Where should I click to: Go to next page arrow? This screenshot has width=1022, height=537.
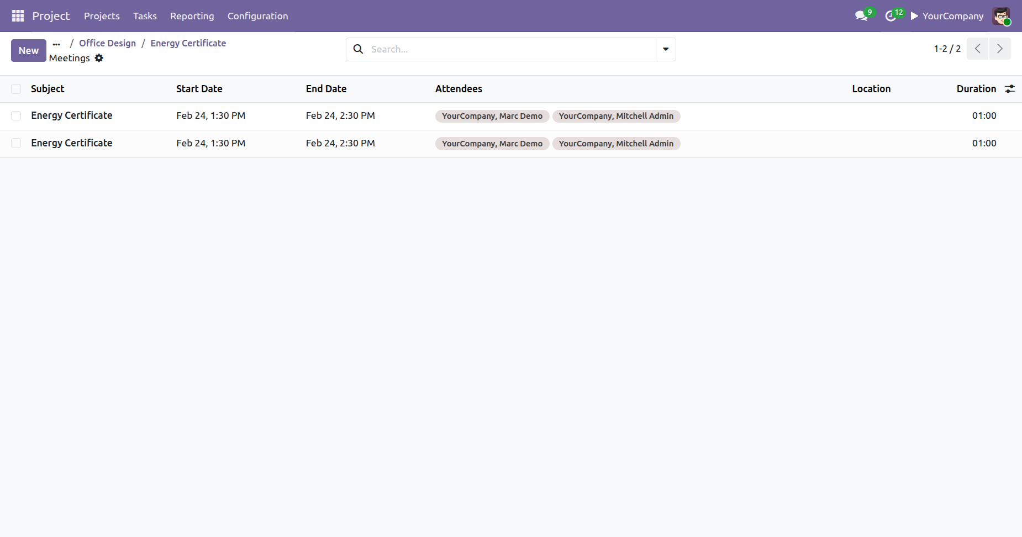[1000, 49]
